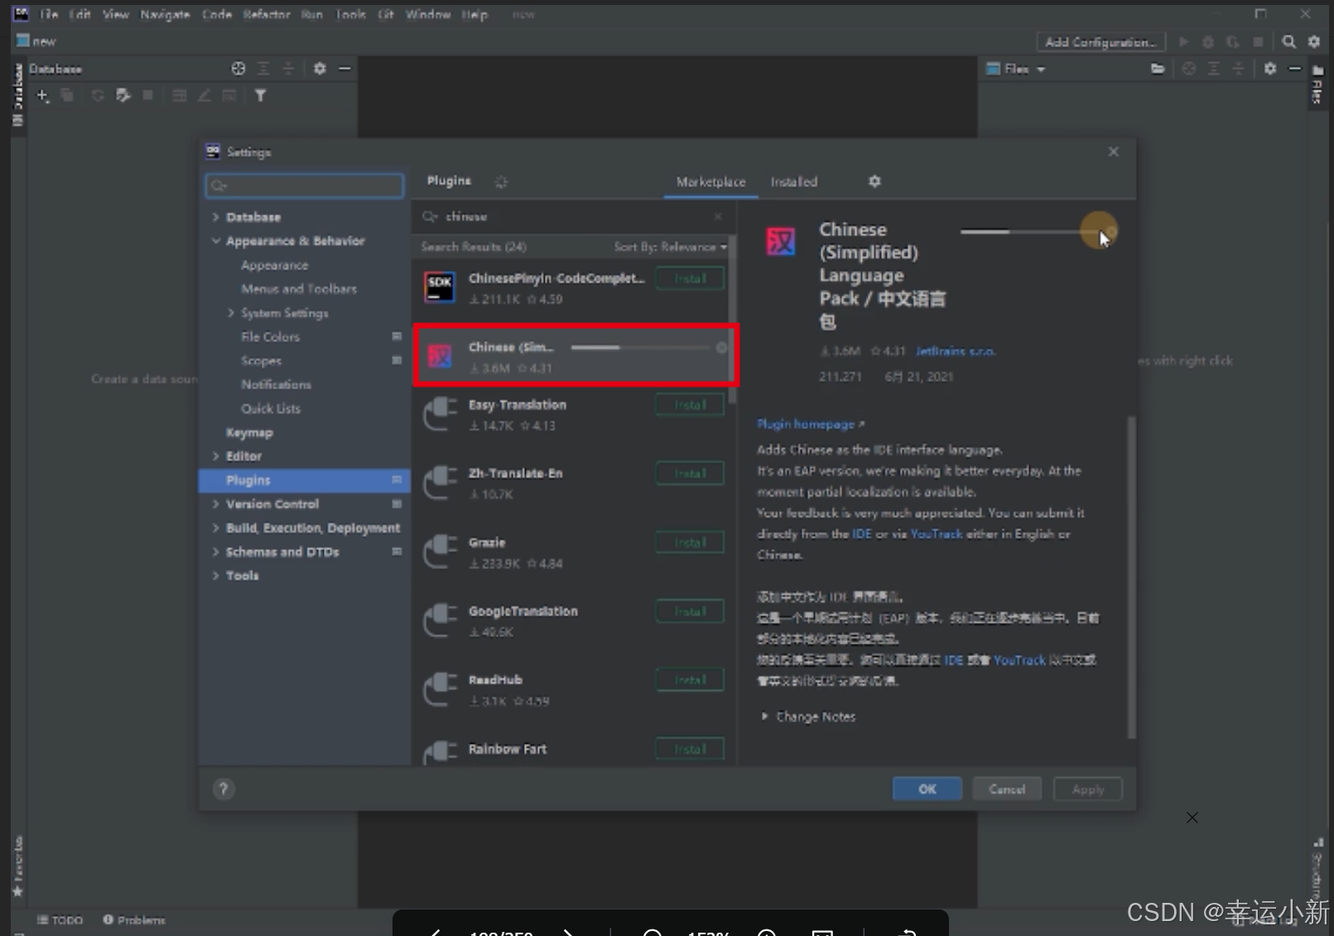Click the help question mark button
1334x936 pixels.
pos(223,789)
